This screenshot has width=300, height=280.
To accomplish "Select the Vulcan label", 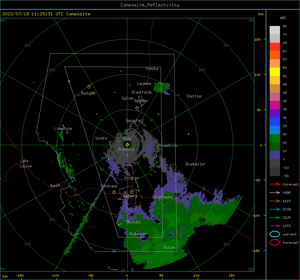I will (x=170, y=247).
